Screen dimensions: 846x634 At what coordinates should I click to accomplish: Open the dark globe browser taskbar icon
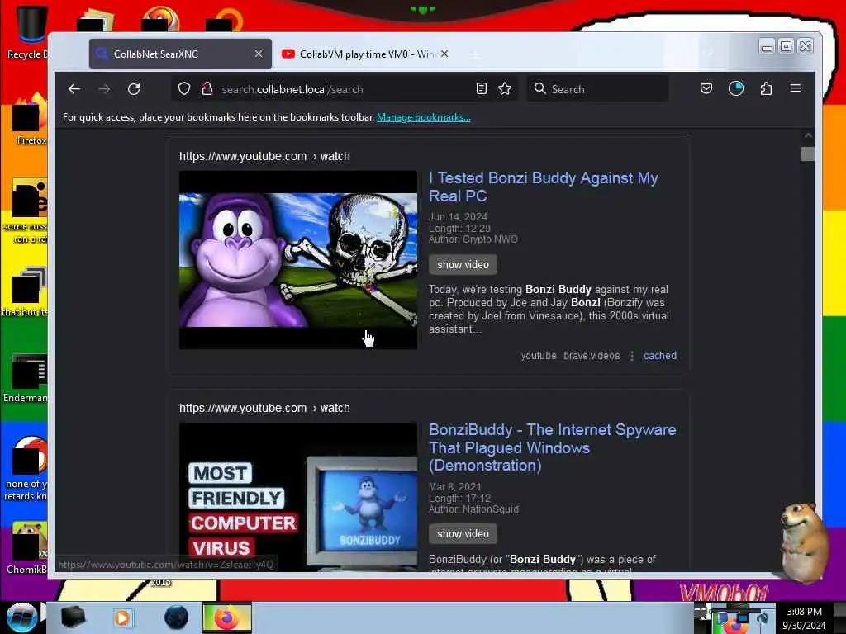tap(177, 617)
